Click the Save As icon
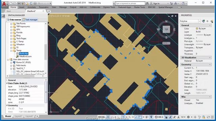Viewport: 216px width, 121px height. pyautogui.click(x=23, y=3)
